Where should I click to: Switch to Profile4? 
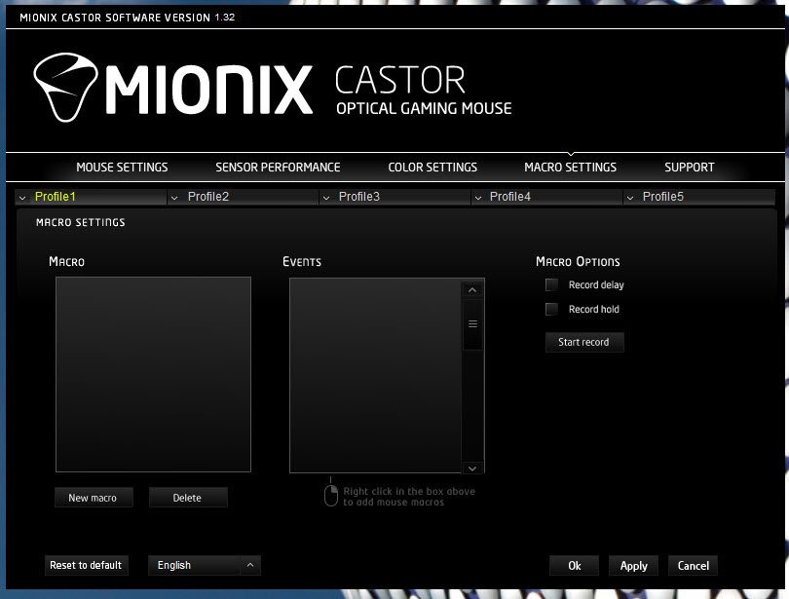pyautogui.click(x=547, y=197)
